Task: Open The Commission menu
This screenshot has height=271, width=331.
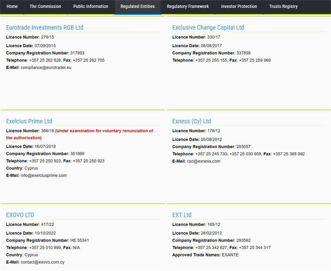Action: [46, 7]
